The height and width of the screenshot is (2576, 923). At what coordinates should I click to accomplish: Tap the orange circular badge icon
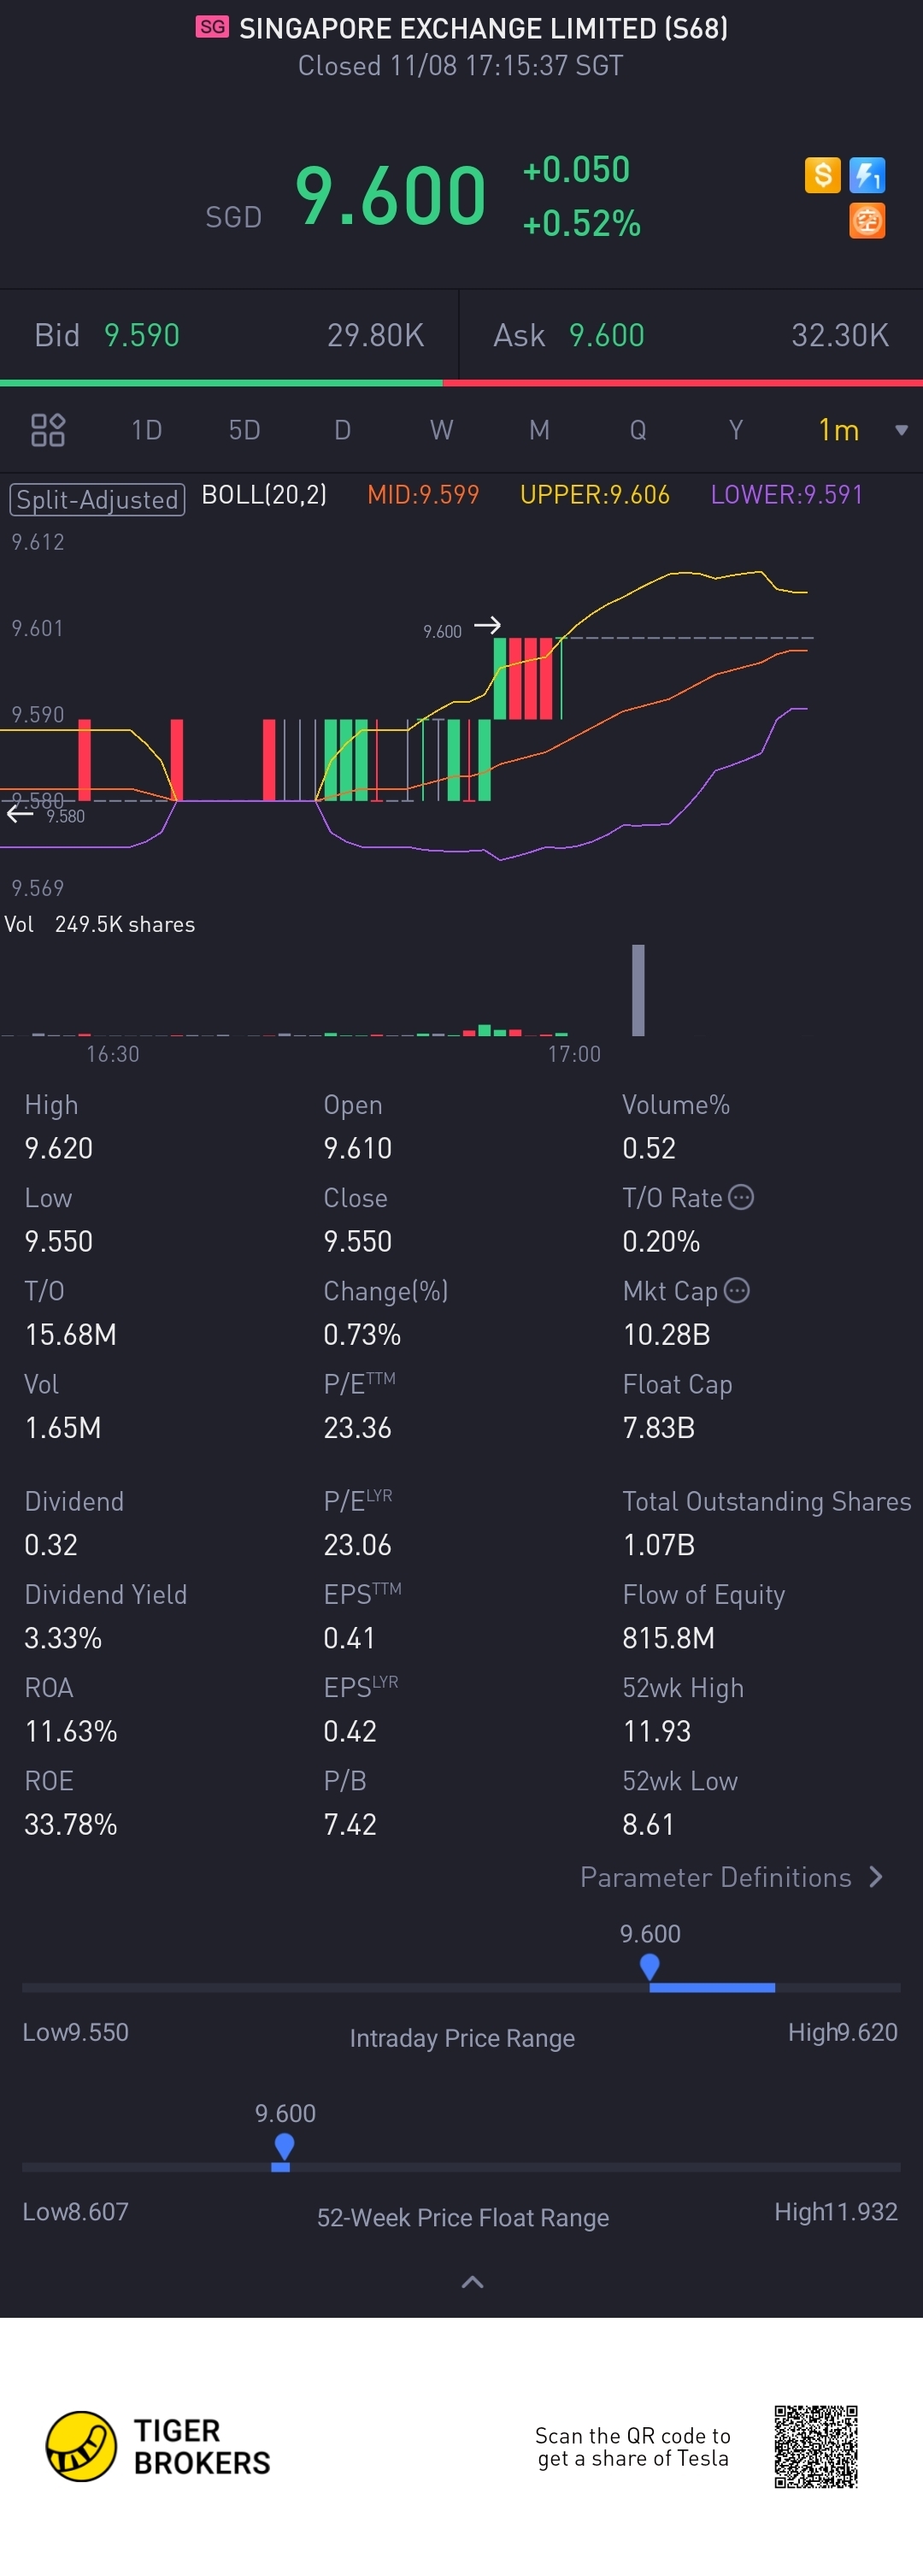(x=866, y=220)
